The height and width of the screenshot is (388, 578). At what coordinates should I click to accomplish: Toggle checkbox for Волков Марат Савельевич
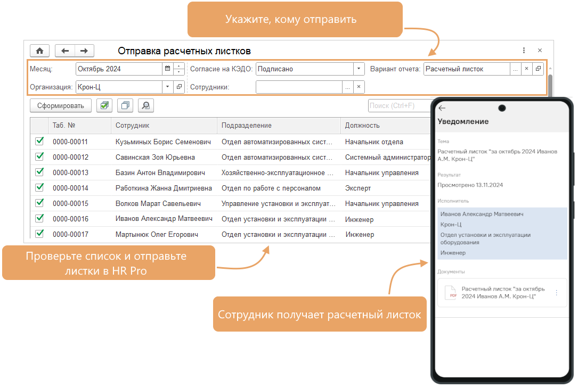coord(39,203)
